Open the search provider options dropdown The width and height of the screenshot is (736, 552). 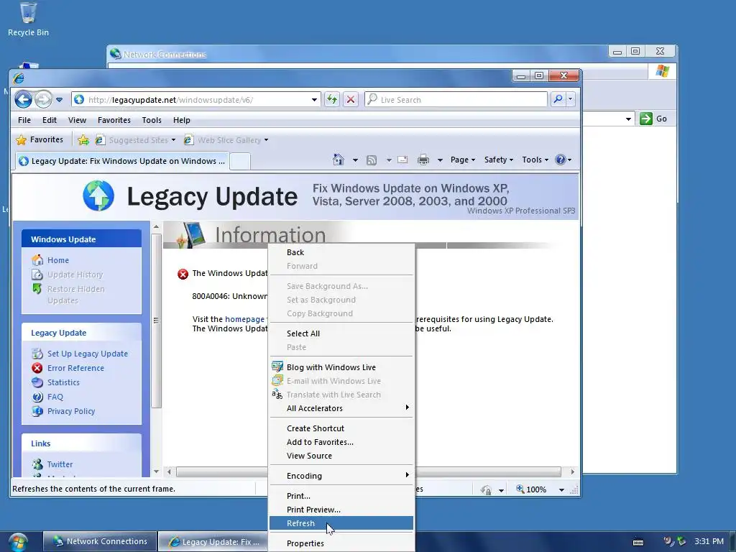coord(570,99)
